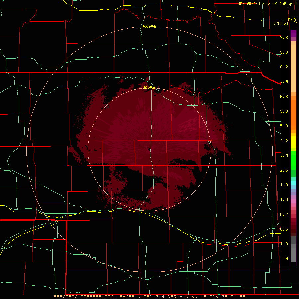Click the radar site dot at the map center
The image size is (299, 299).
pos(149,149)
